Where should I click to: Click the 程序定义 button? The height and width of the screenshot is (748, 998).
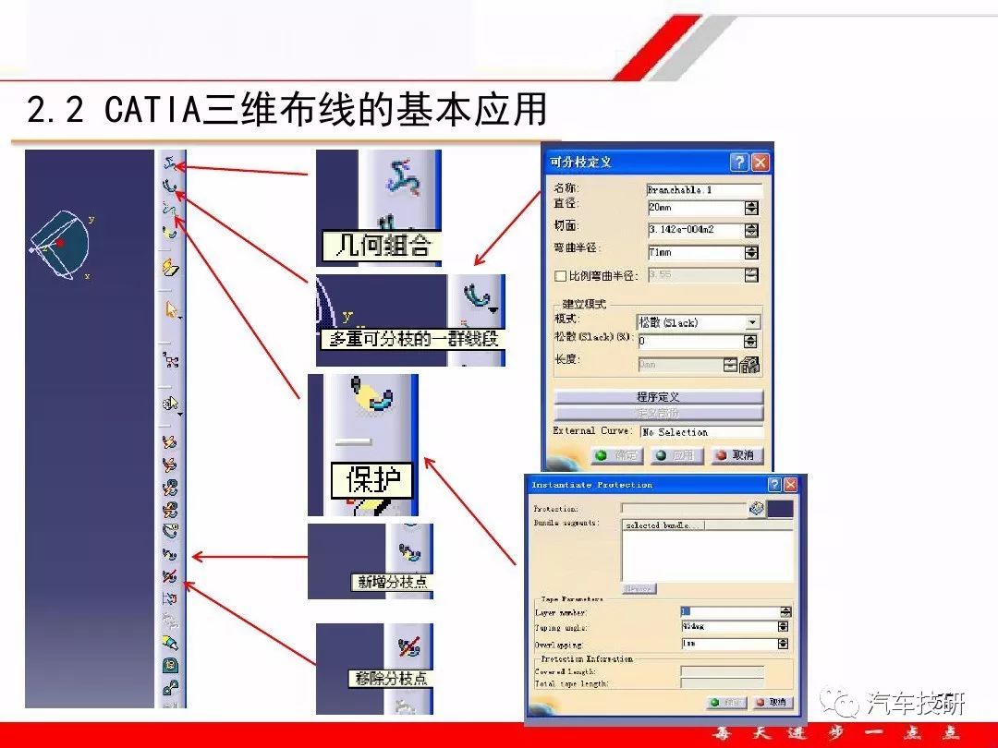[x=658, y=397]
